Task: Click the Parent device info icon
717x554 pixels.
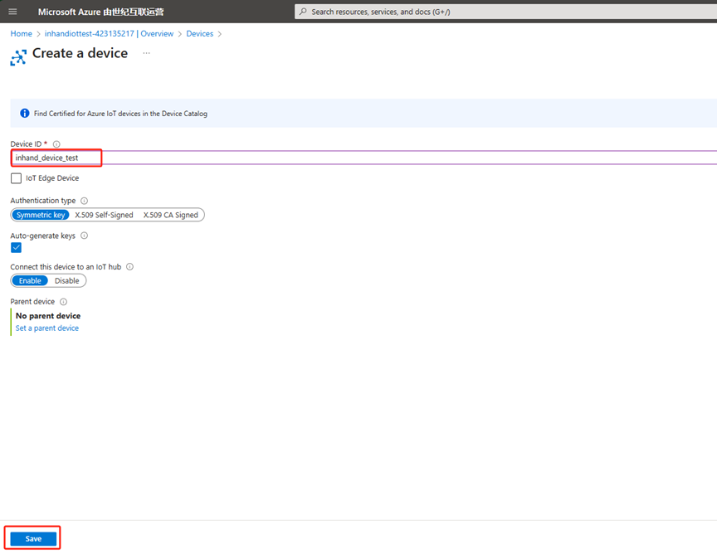Action: tap(64, 302)
